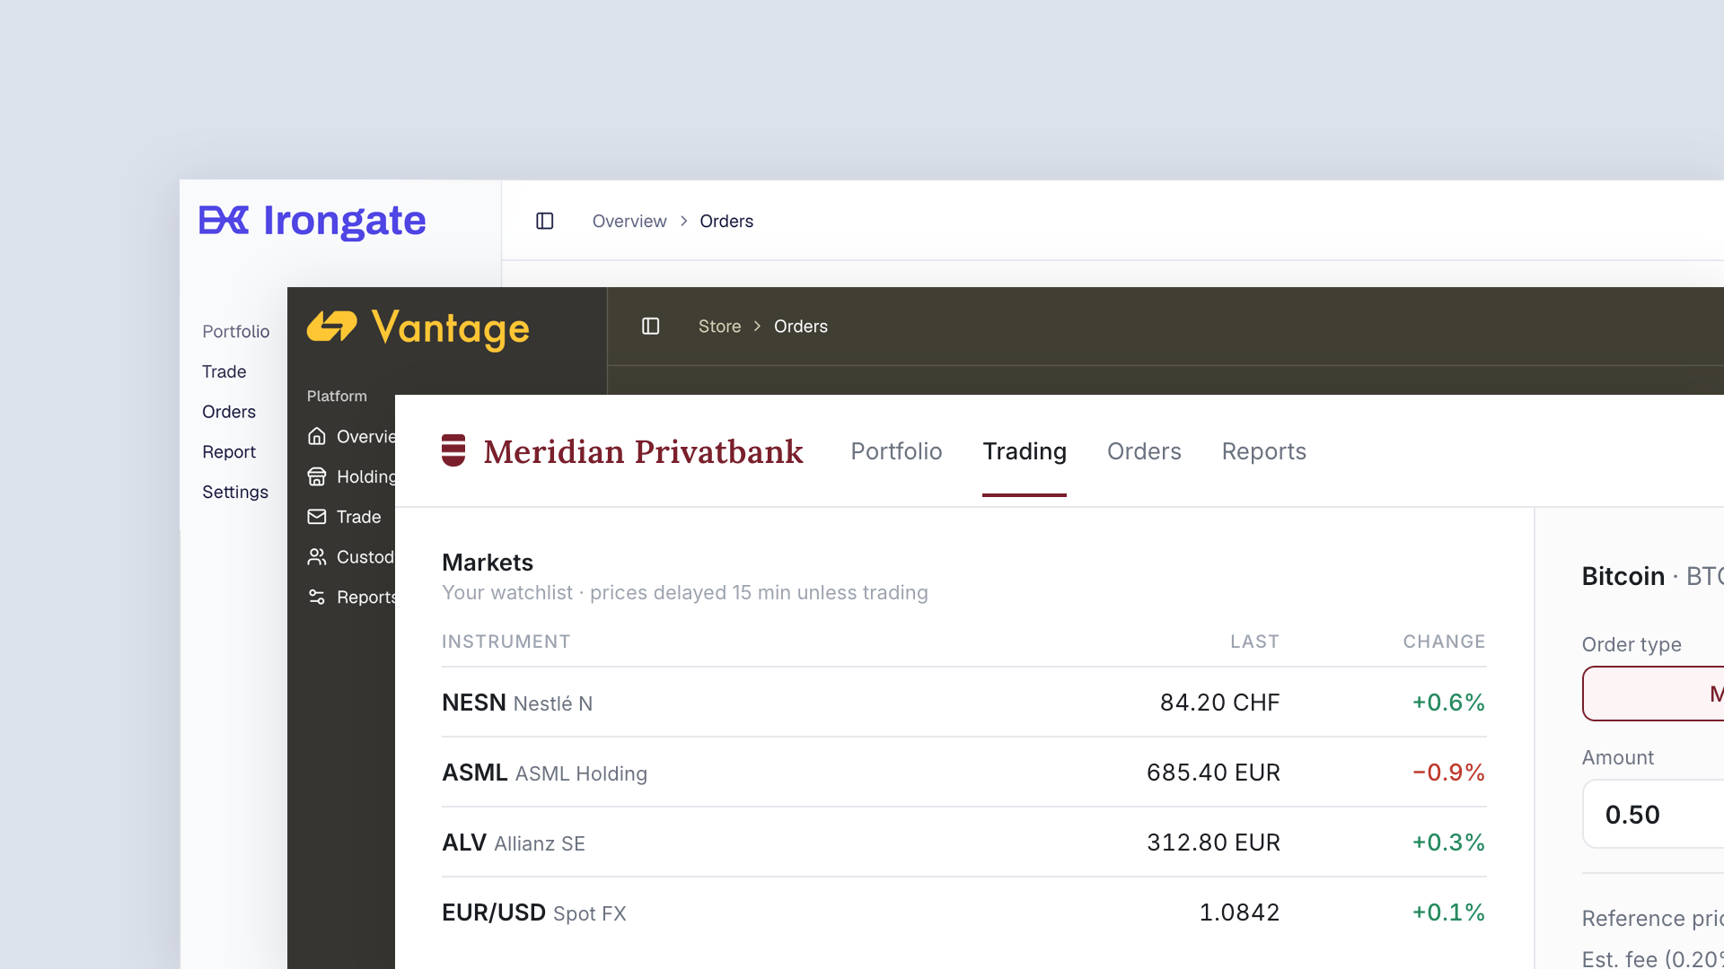Viewport: 1724px width, 969px height.
Task: Click the Custody people icon in Vantage sidebar
Action: 317,557
